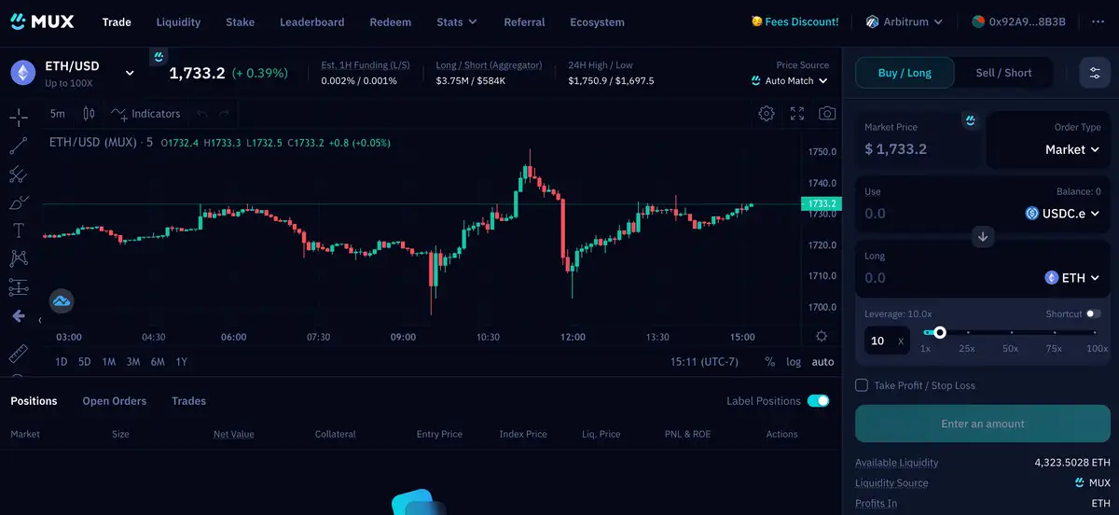Open candlestick chart style selector
Viewport: 1119px width, 515px height.
click(x=89, y=114)
